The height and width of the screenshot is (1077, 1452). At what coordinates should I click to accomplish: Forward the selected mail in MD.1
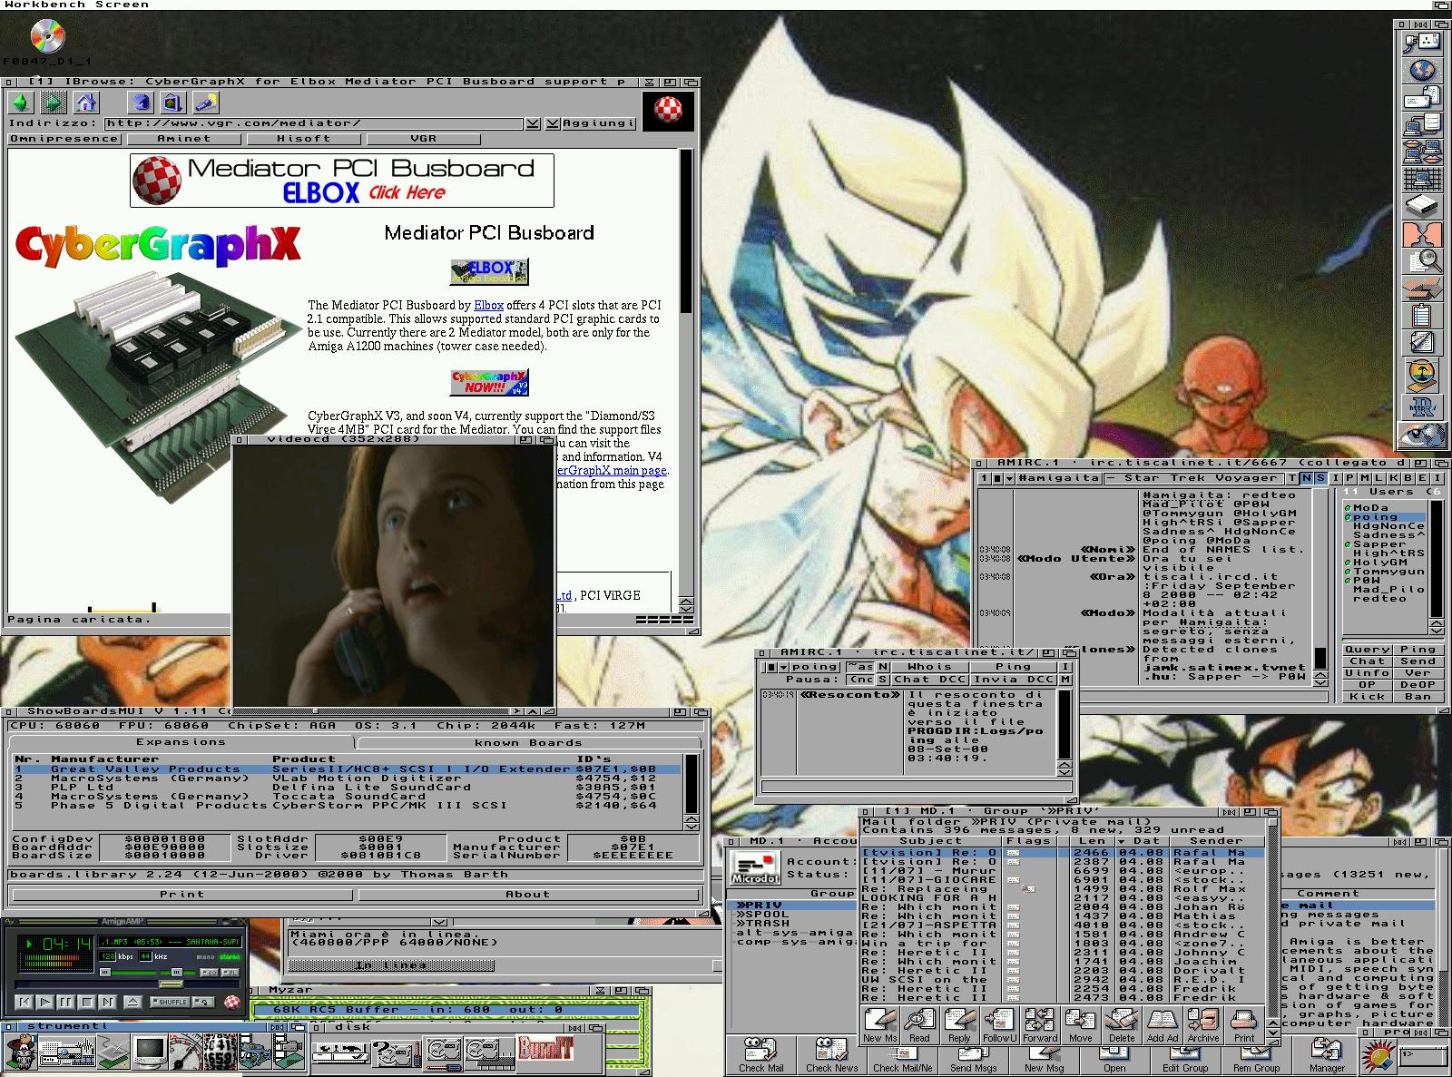[1040, 1025]
